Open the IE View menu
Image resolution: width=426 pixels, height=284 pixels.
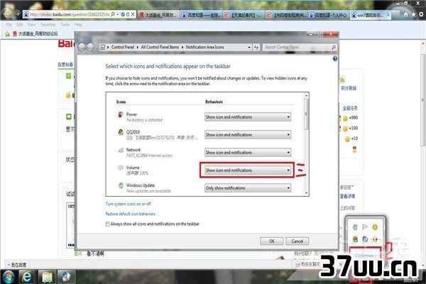click(x=31, y=24)
